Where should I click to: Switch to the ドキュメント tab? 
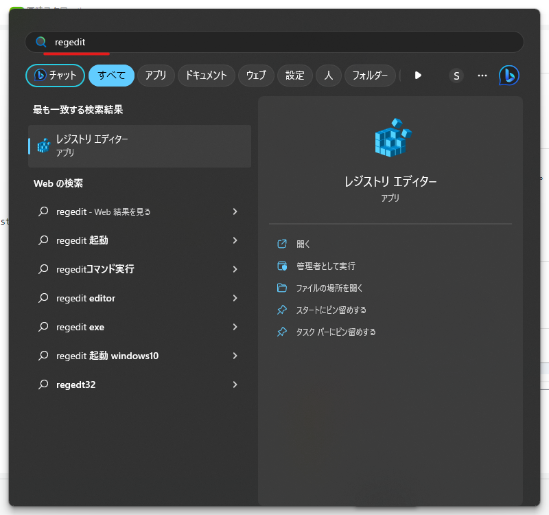[207, 76]
